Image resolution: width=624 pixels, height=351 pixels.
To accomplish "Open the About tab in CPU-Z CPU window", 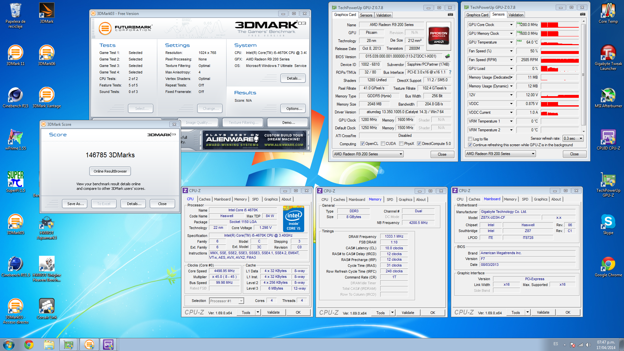I will coord(286,199).
